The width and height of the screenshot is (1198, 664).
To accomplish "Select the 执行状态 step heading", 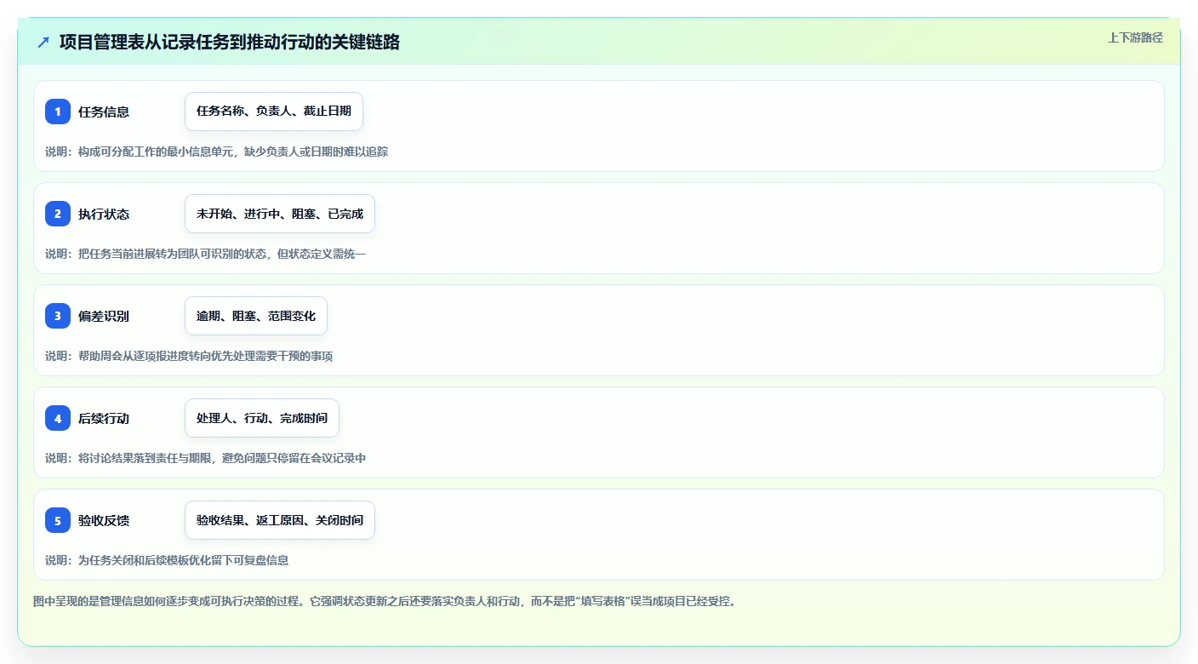I will (104, 214).
